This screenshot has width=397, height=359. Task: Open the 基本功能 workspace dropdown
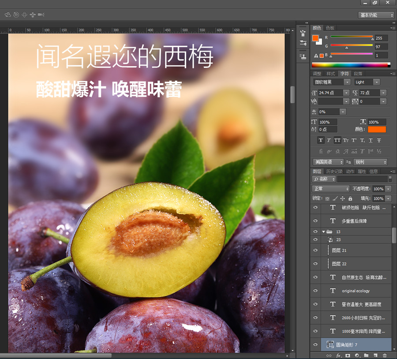376,15
